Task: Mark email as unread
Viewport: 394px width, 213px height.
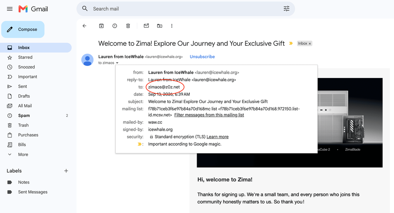Action: coord(146,26)
